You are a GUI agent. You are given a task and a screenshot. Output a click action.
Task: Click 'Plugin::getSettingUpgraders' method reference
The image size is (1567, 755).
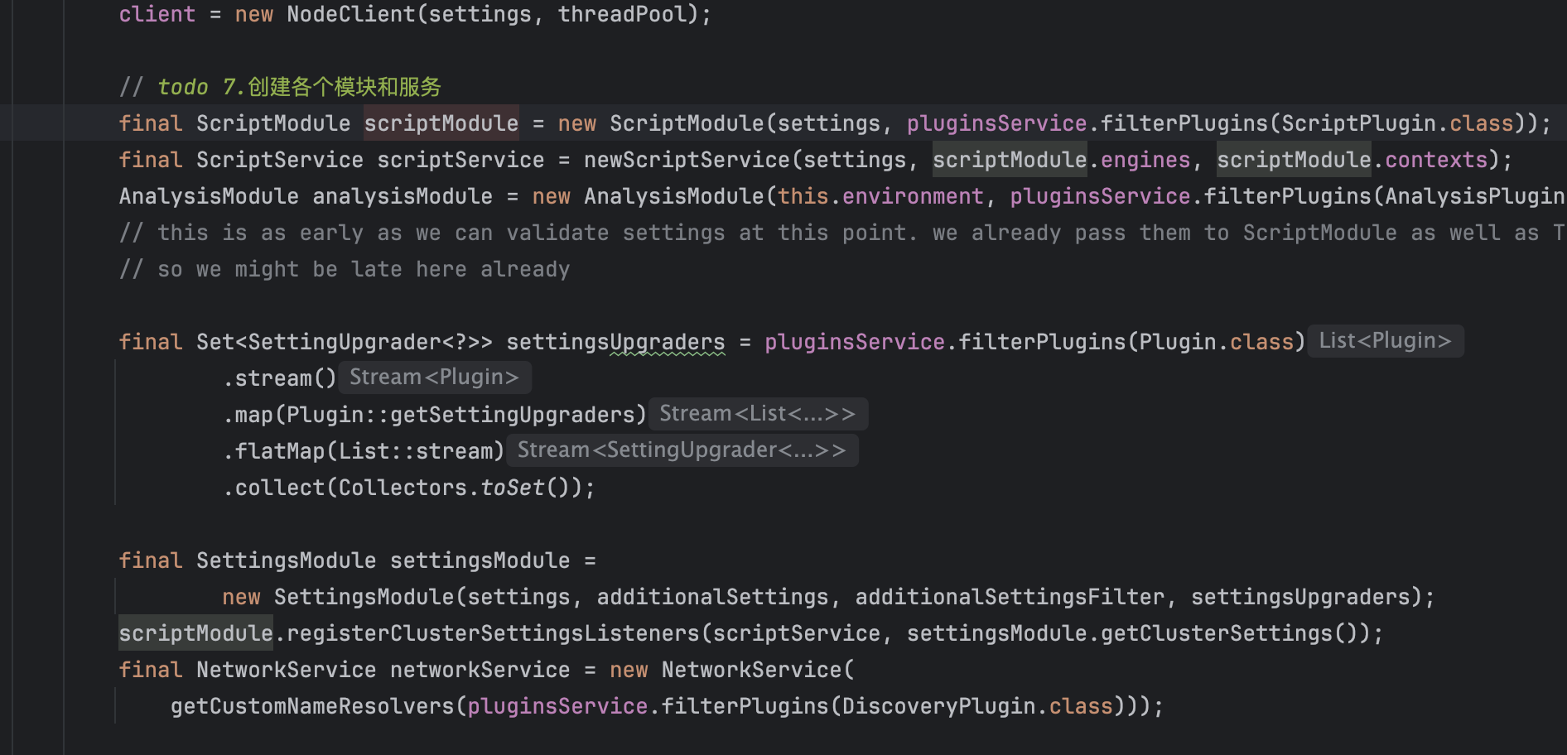click(460, 415)
